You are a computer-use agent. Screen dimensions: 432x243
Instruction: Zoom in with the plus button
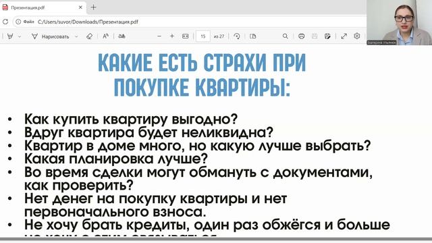point(172,36)
